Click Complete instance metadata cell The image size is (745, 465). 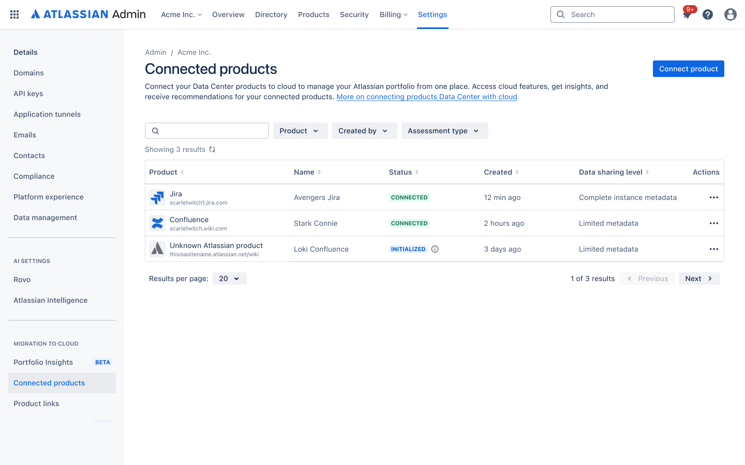click(628, 197)
